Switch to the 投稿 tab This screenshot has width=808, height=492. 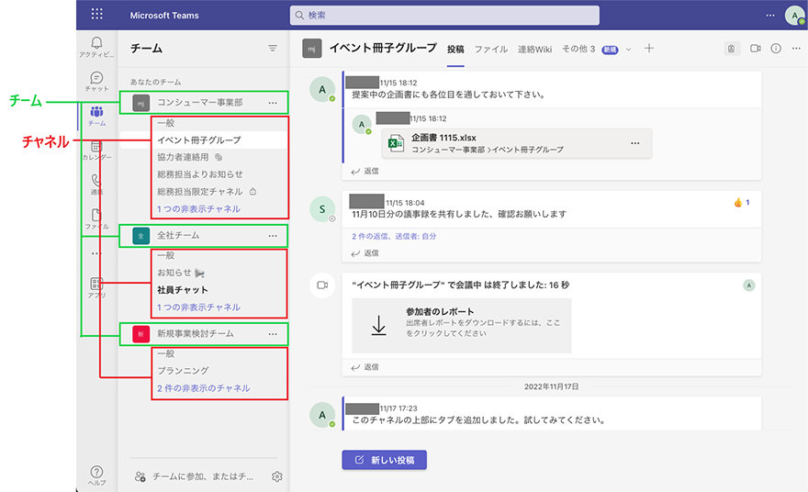point(455,49)
